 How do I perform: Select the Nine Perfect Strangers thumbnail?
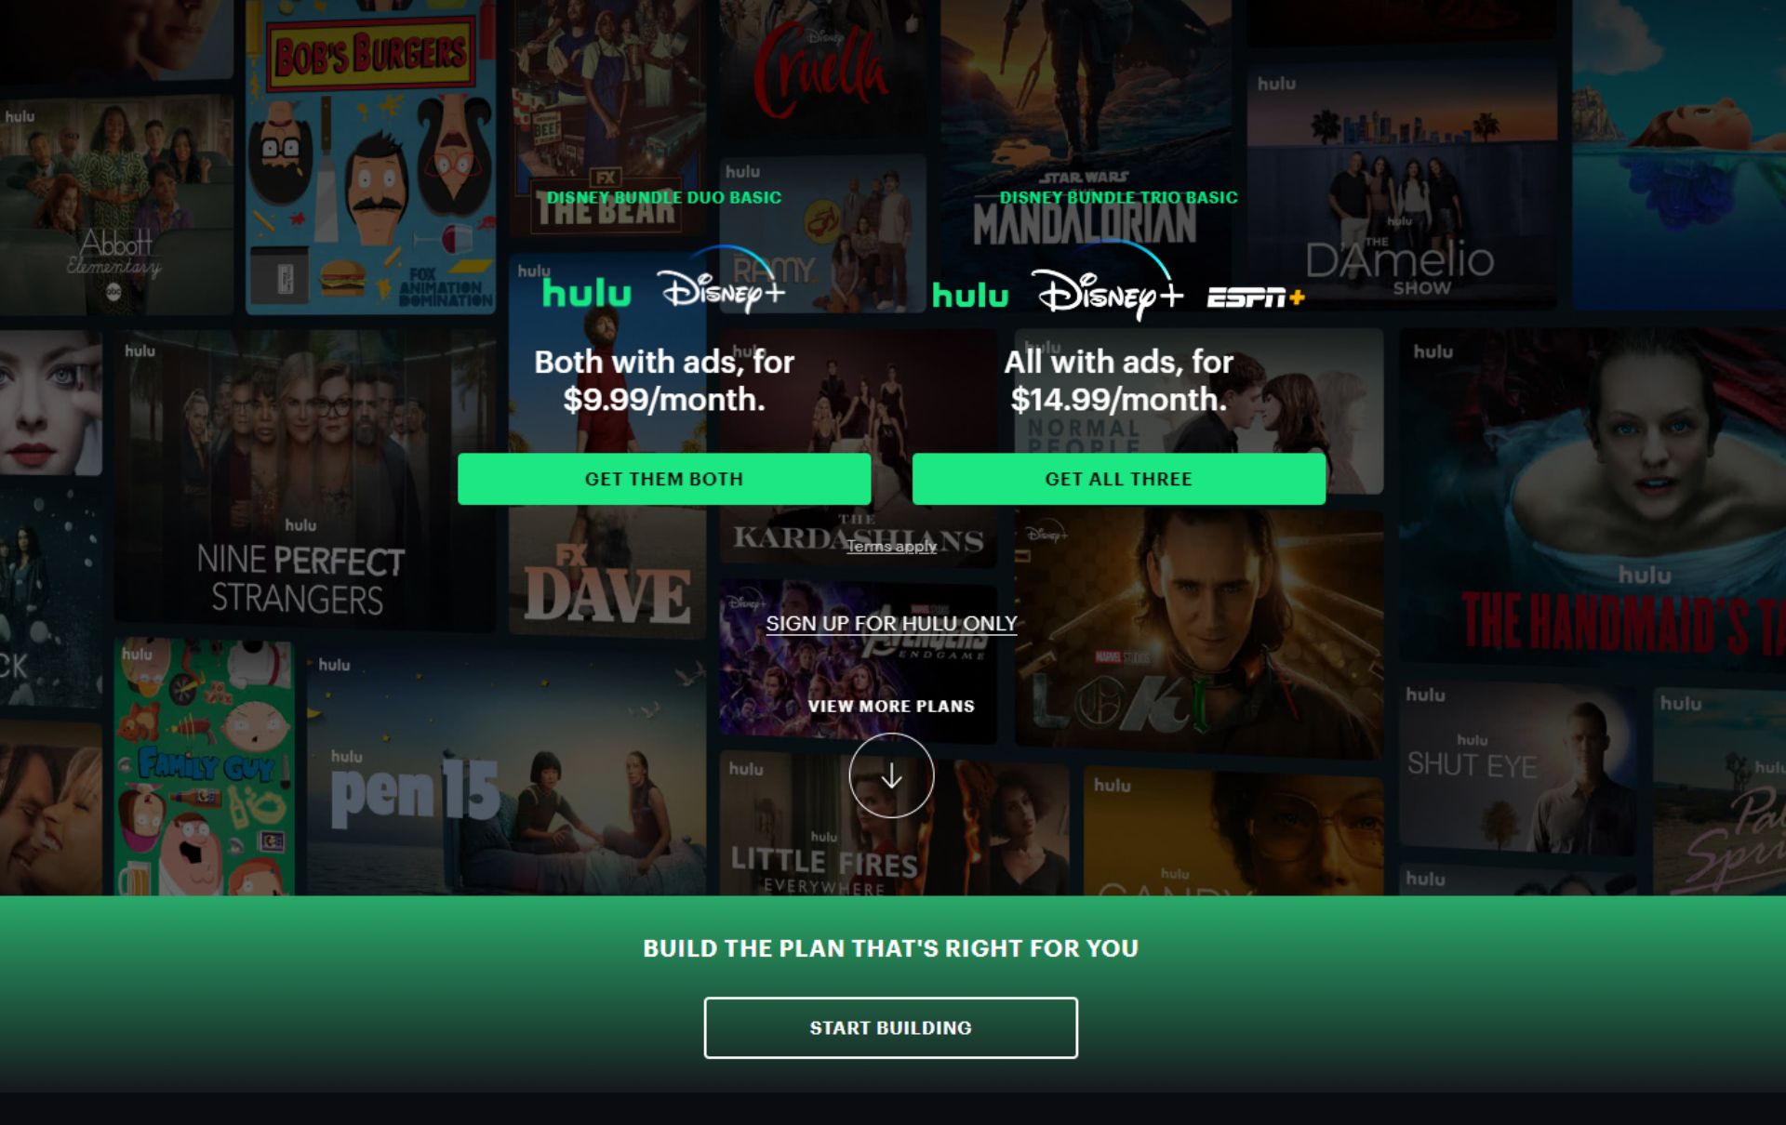click(304, 479)
